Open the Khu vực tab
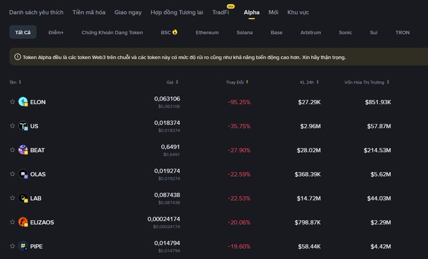The width and height of the screenshot is (428, 259). [x=298, y=12]
